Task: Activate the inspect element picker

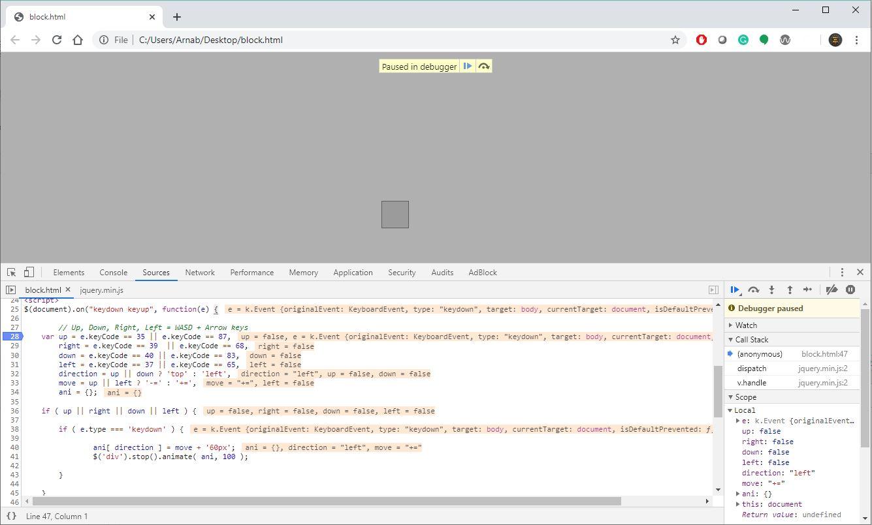Action: [x=11, y=272]
